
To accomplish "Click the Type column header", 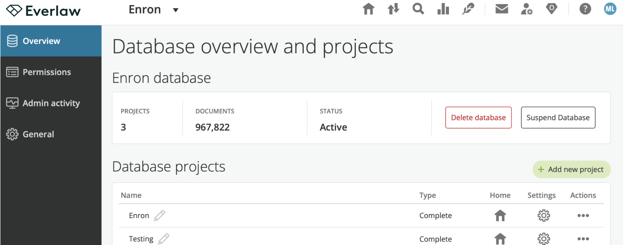I will pos(427,195).
